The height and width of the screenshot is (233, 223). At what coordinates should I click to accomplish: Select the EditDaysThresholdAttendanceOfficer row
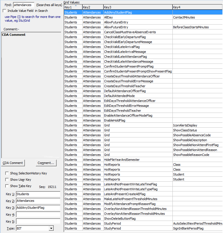pyautogui.click(x=143, y=100)
